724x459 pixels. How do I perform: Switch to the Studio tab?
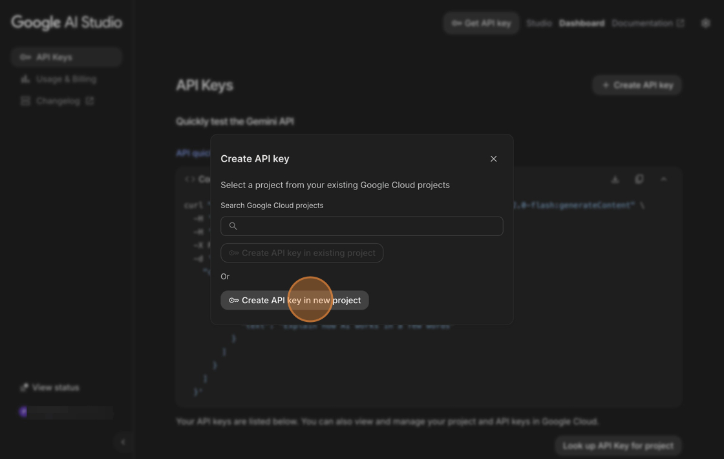[538, 23]
